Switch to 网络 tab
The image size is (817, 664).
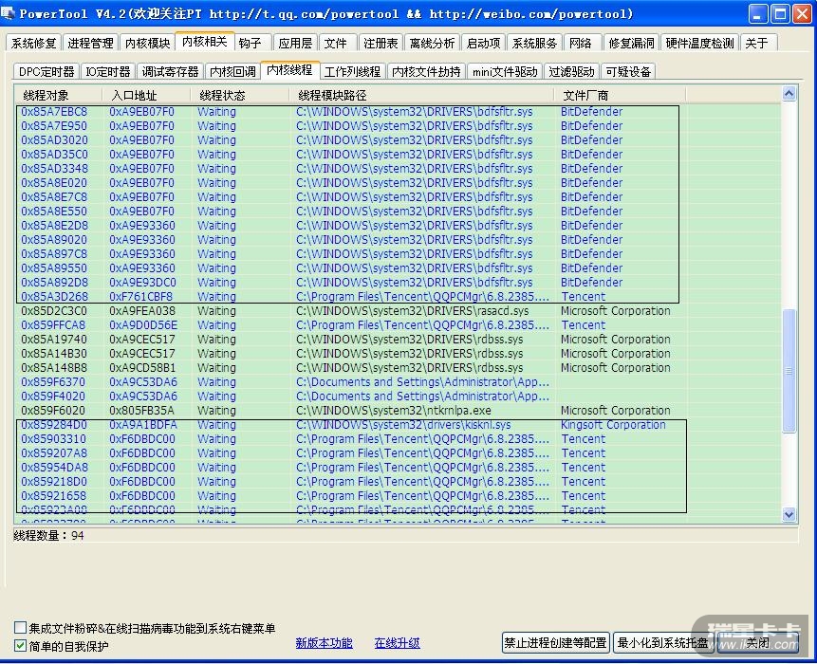(582, 44)
